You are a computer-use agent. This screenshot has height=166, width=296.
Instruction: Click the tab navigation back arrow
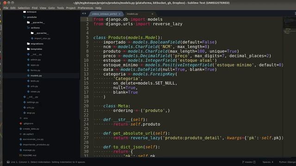click(x=83, y=13)
